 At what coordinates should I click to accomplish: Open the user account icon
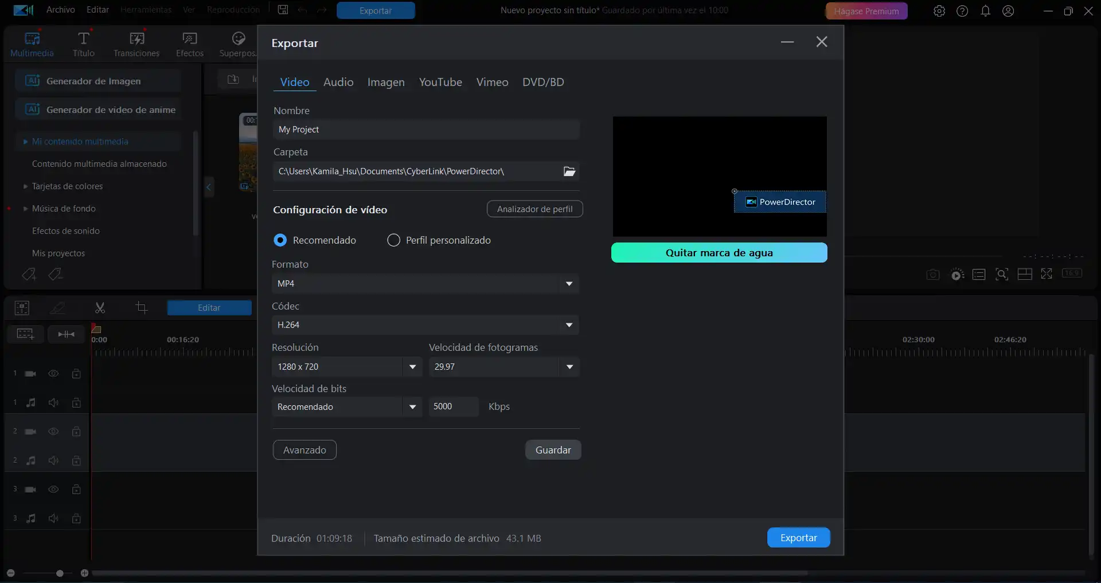(1008, 11)
